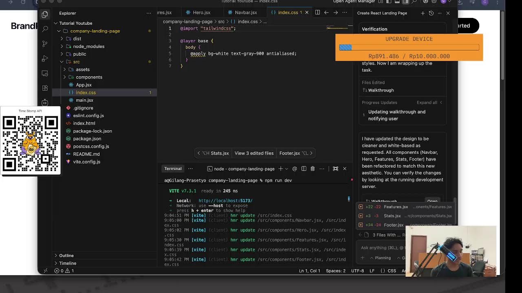Add context with plus in chat input
The image size is (522, 293).
pyautogui.click(x=363, y=258)
